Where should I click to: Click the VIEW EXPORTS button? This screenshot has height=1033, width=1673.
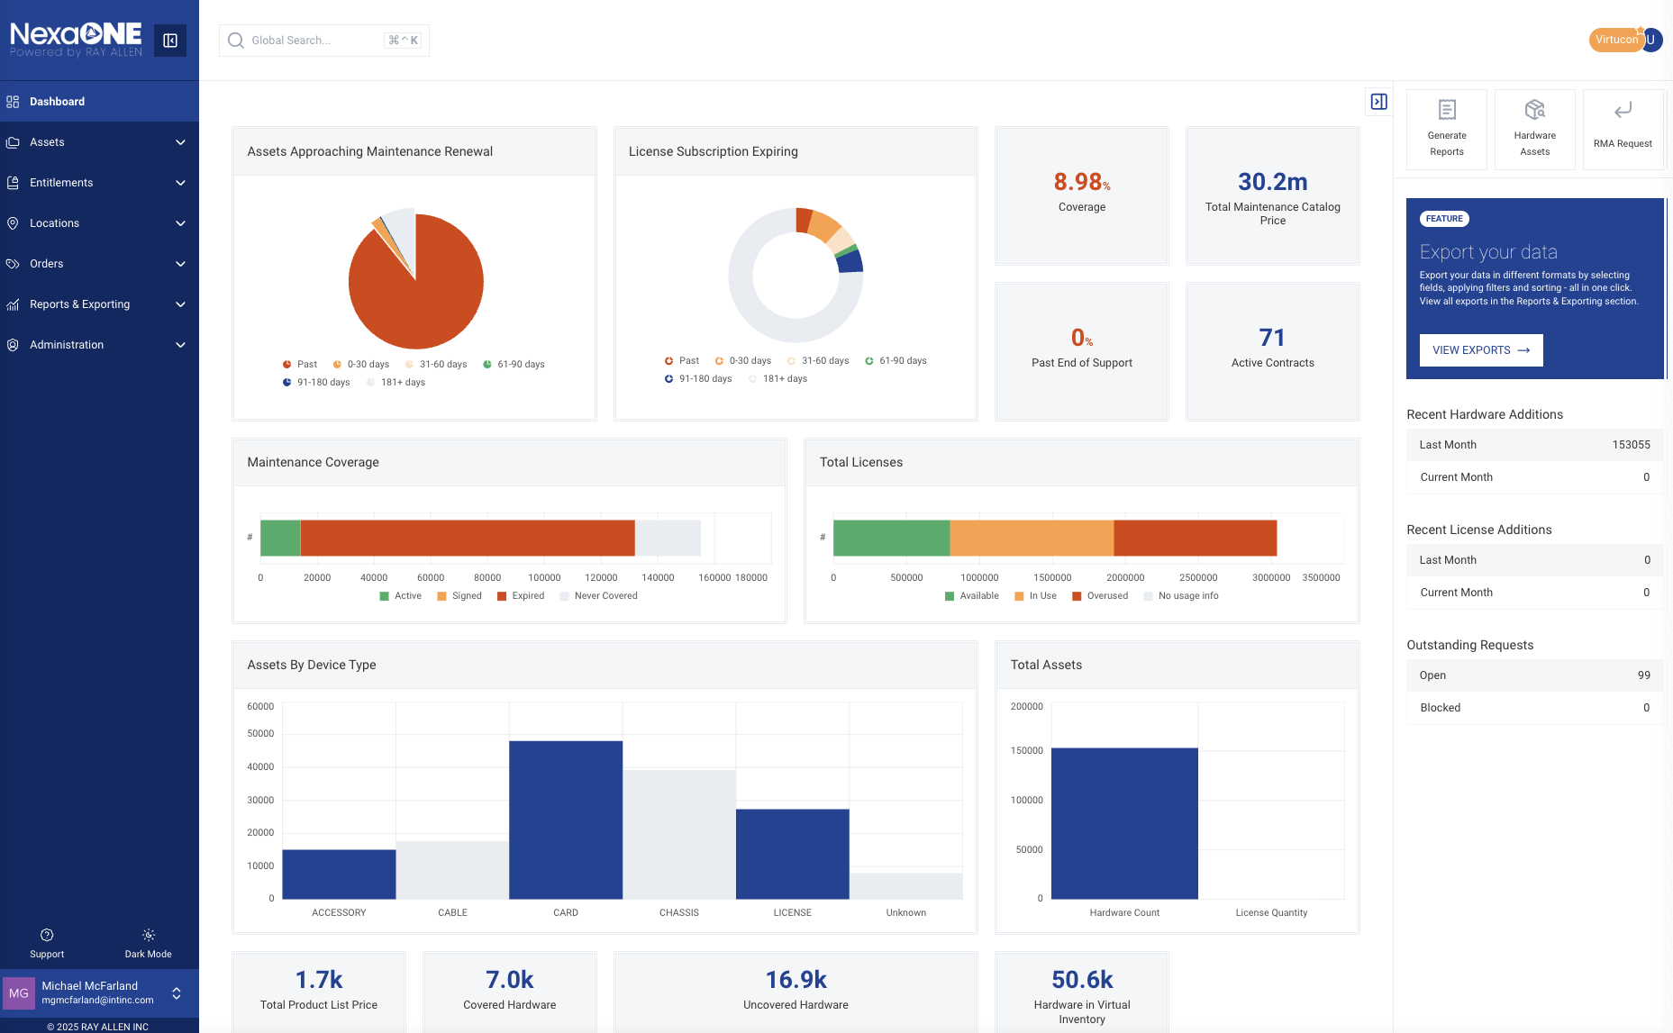click(x=1480, y=350)
